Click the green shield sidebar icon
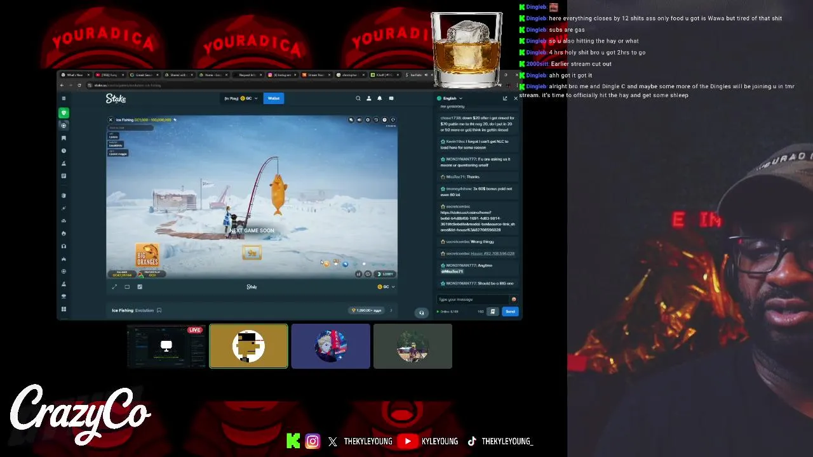This screenshot has width=813, height=457. (64, 112)
